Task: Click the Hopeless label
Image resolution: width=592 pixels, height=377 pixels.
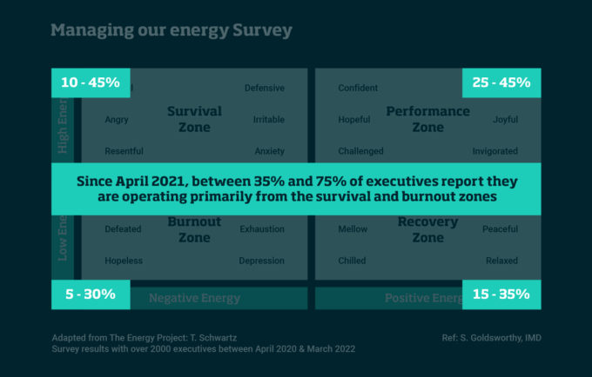Action: pos(123,261)
